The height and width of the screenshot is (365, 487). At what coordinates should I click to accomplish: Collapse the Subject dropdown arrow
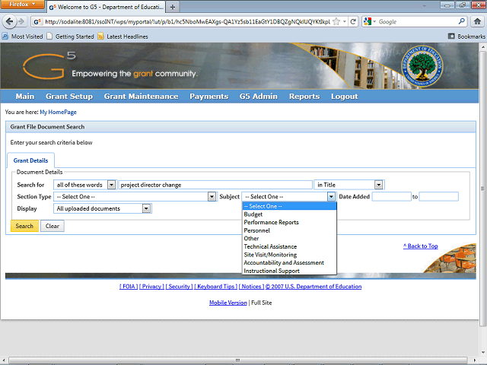click(x=331, y=196)
